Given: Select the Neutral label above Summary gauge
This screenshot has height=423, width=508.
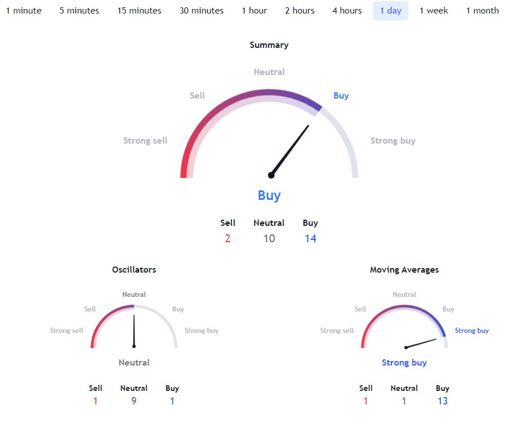Looking at the screenshot, I should pyautogui.click(x=269, y=72).
